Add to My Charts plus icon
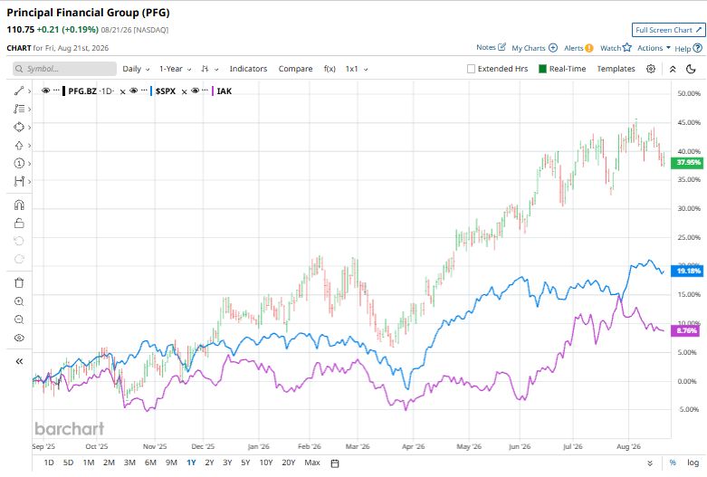This screenshot has height=477, width=707. [553, 48]
